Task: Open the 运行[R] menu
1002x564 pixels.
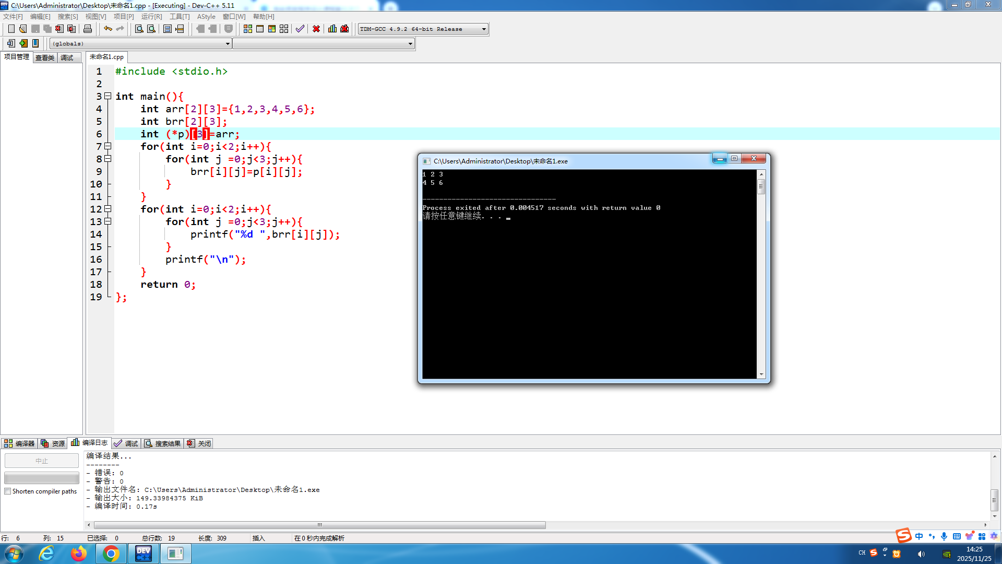Action: click(151, 17)
